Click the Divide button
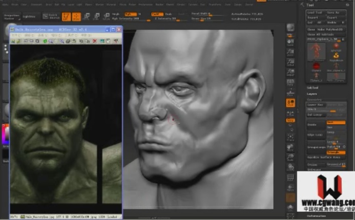Screen dimensions: 355x220 click(x=316, y=125)
